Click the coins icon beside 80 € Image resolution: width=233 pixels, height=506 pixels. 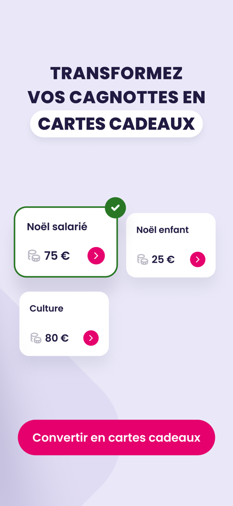pyautogui.click(x=36, y=338)
